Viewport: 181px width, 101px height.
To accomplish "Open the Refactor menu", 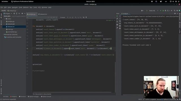I will [x=26, y=8].
